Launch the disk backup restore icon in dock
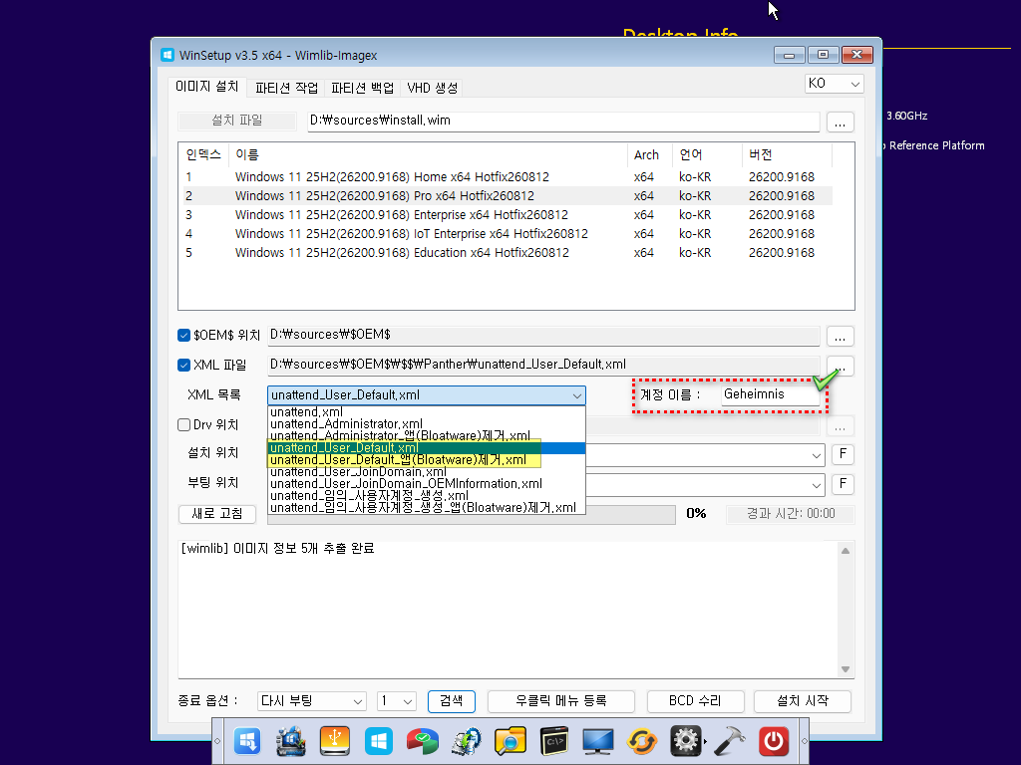The height and width of the screenshot is (765, 1021). click(467, 741)
